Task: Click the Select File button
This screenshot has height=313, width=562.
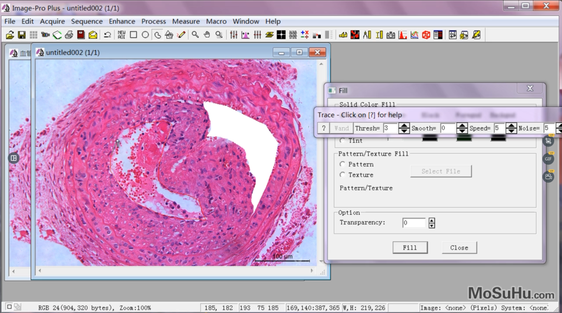Action: [441, 171]
